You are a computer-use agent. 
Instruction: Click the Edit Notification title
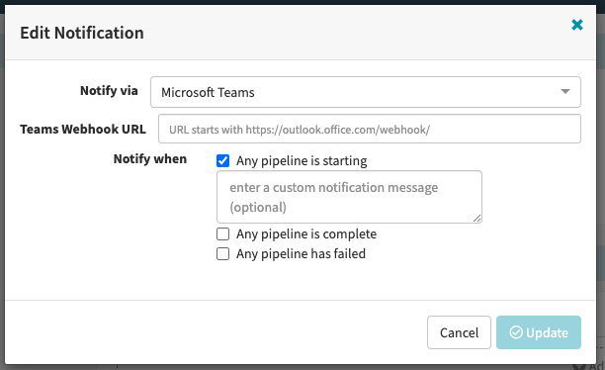point(82,33)
